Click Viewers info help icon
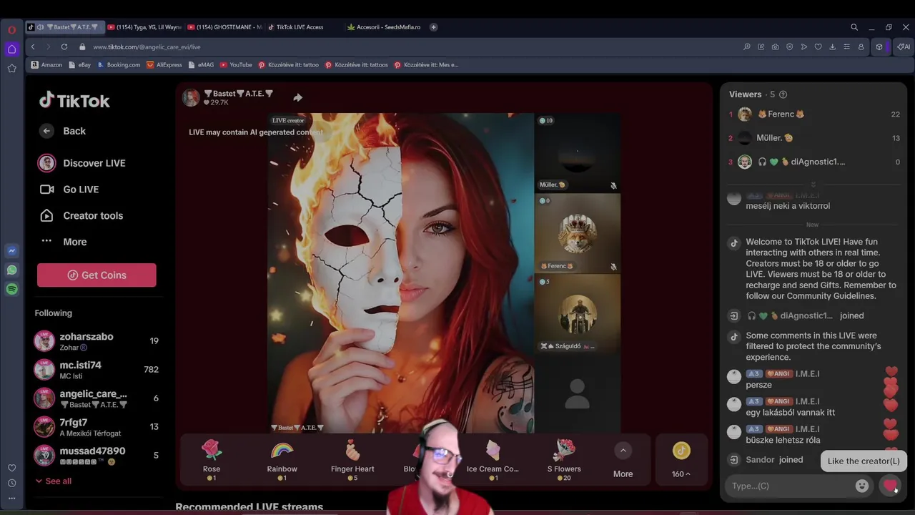This screenshot has width=915, height=515. pos(783,94)
